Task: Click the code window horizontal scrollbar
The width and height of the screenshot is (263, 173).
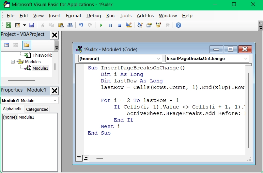Action: (100, 158)
